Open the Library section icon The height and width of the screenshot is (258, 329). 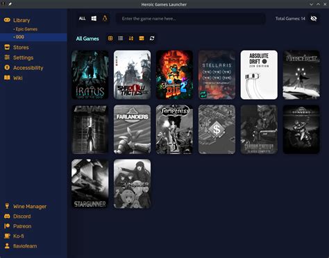coord(7,20)
